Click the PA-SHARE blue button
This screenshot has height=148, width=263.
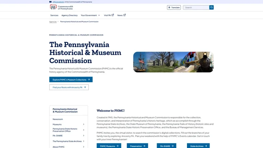pos(166,146)
